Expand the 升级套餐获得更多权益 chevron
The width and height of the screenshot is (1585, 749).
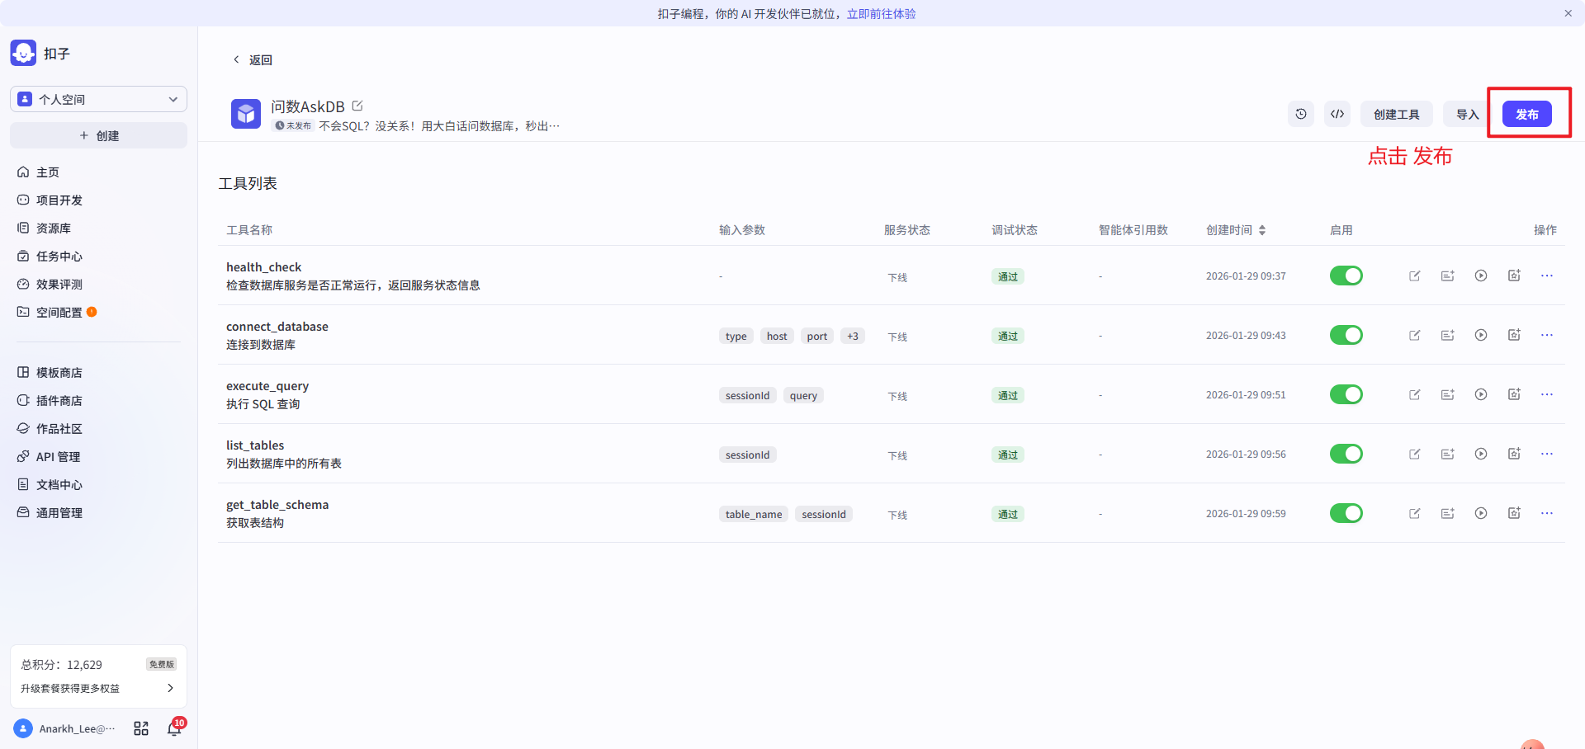coord(171,688)
